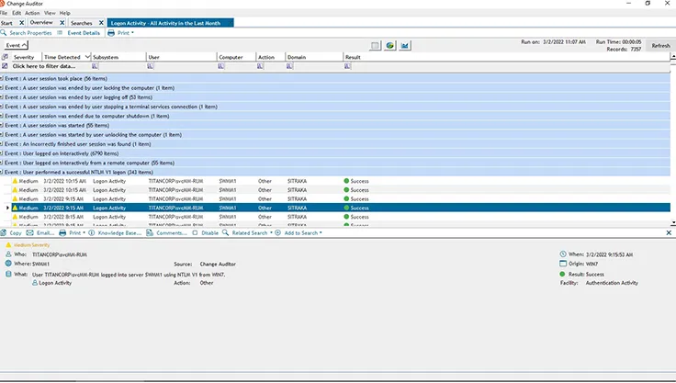The height and width of the screenshot is (383, 676).
Task: Expand 'ended by user logging off' group
Action: pyautogui.click(x=2, y=97)
